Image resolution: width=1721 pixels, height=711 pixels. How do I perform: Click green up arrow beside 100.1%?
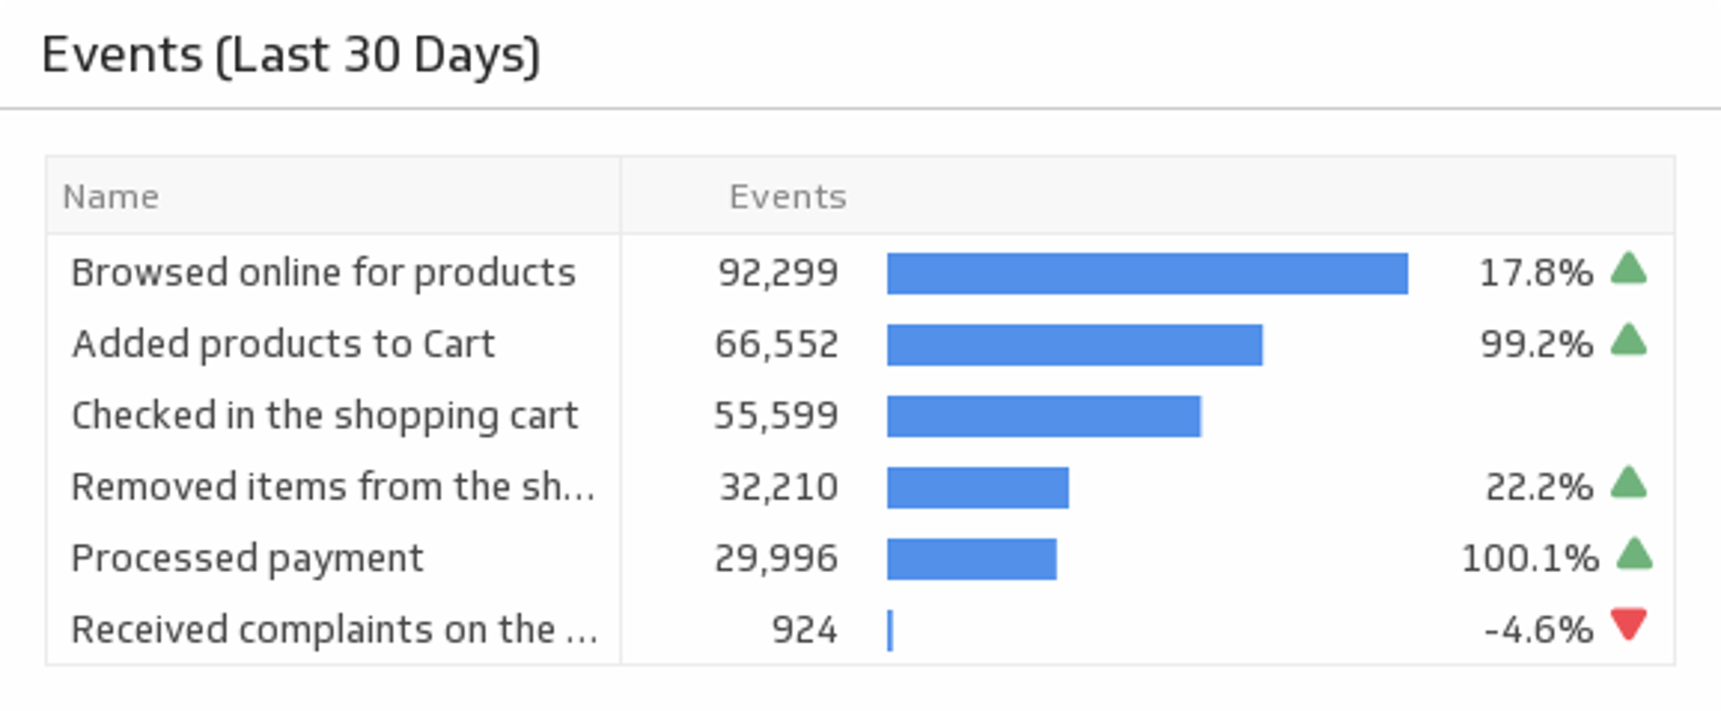coord(1634,554)
